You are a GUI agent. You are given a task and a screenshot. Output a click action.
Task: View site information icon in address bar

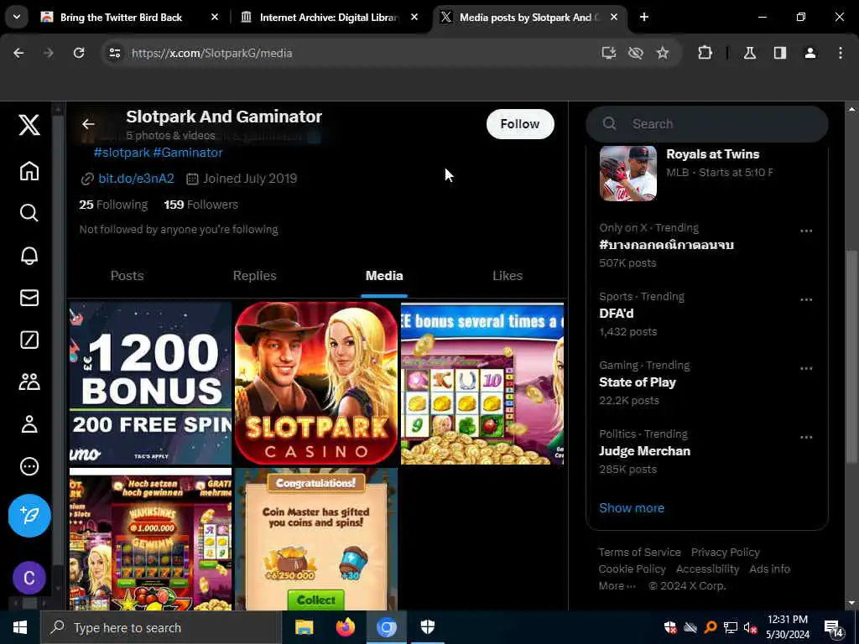tap(114, 53)
